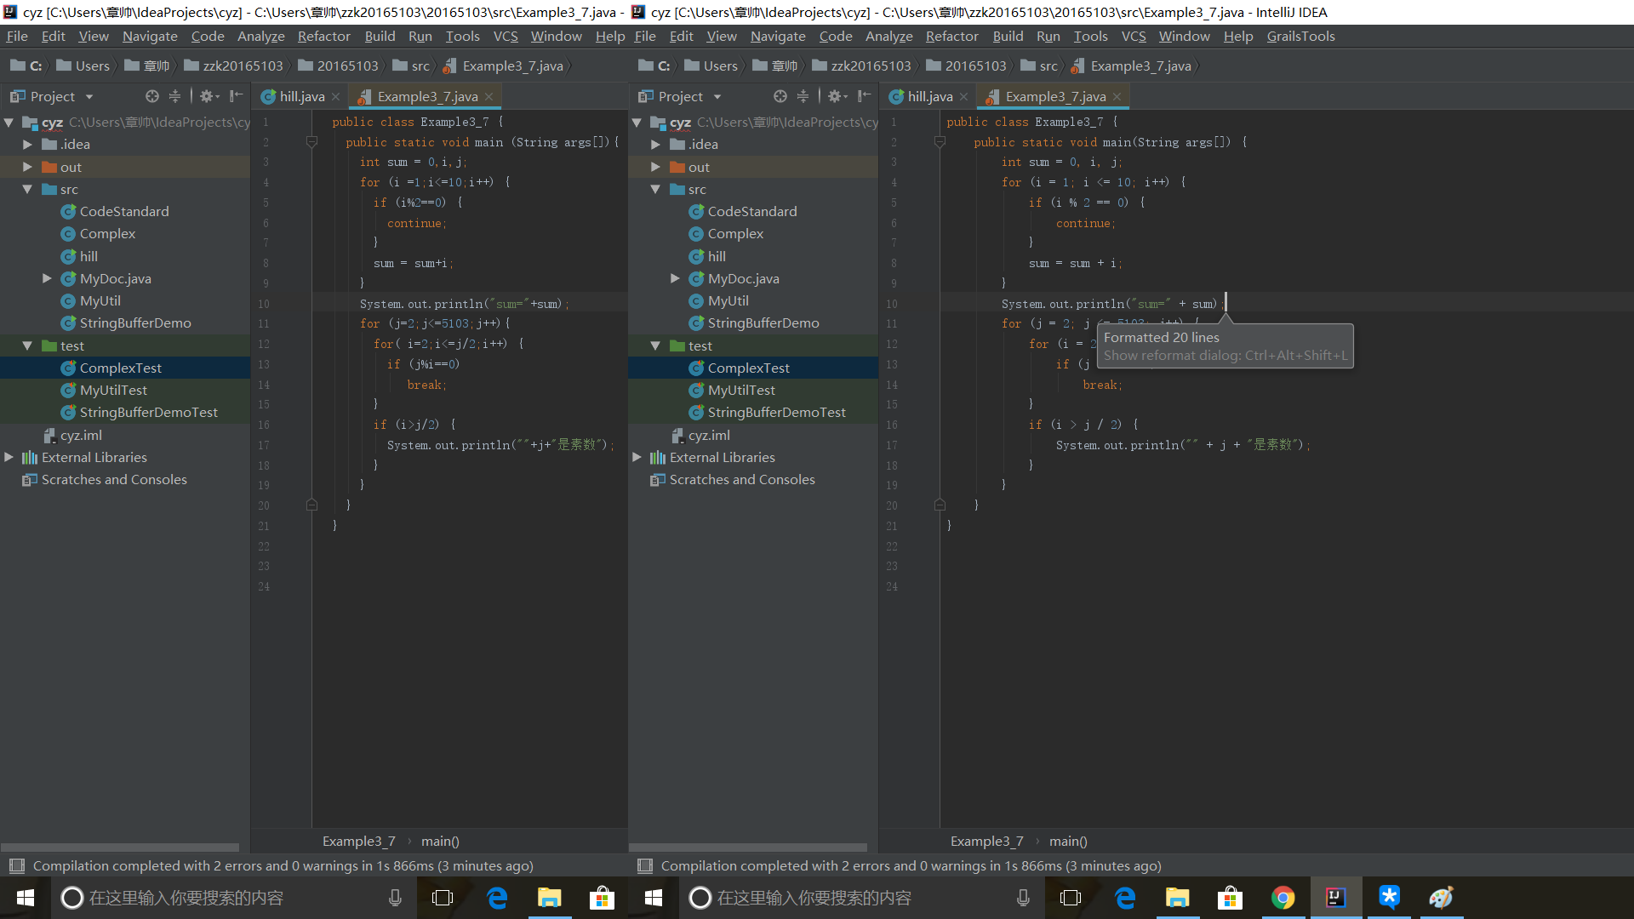Click tool-windows icon in right window status bar

click(645, 865)
